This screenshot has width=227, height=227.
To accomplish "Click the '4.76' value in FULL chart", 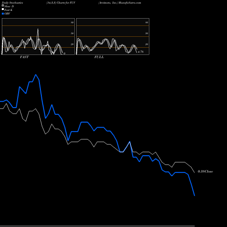I will (x=141, y=52).
